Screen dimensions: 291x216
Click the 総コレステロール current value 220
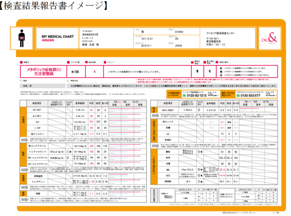(91, 146)
